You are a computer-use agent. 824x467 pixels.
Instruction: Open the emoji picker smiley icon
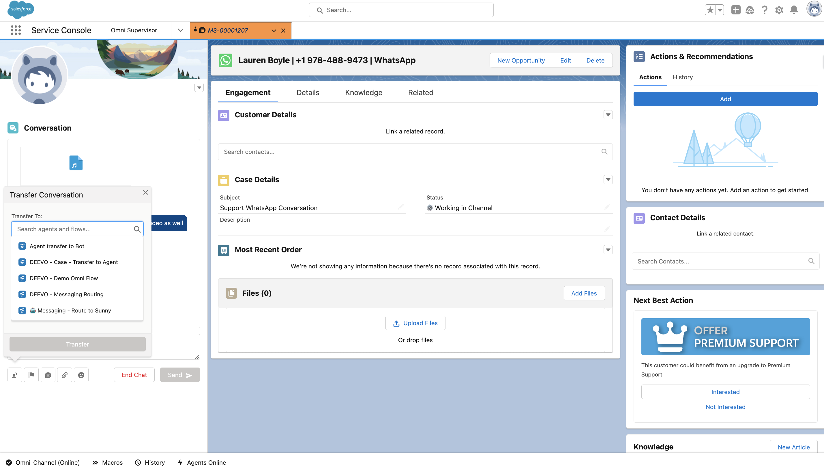pos(81,375)
